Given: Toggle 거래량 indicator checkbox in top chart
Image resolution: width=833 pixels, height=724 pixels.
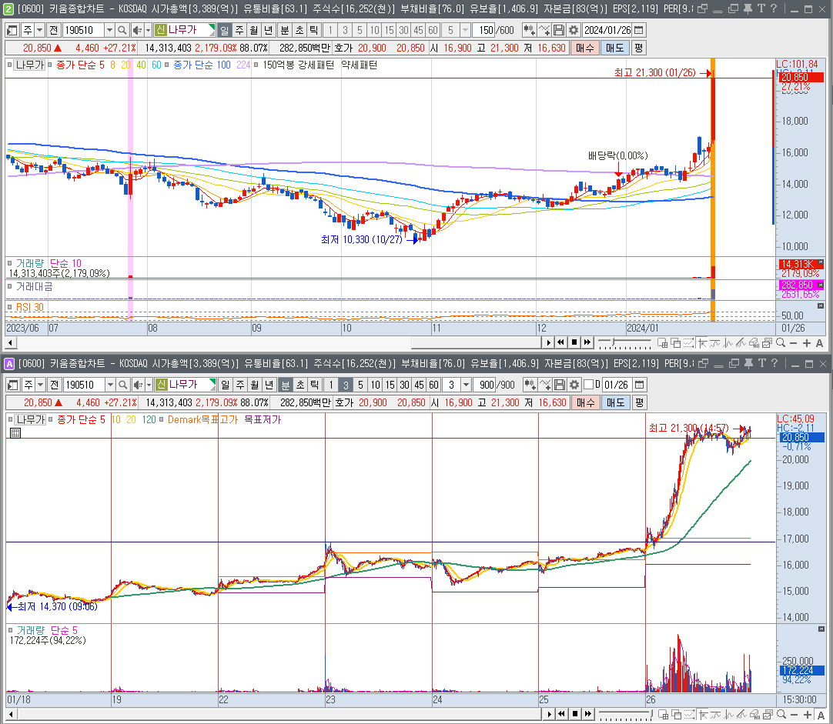Looking at the screenshot, I should [10, 262].
